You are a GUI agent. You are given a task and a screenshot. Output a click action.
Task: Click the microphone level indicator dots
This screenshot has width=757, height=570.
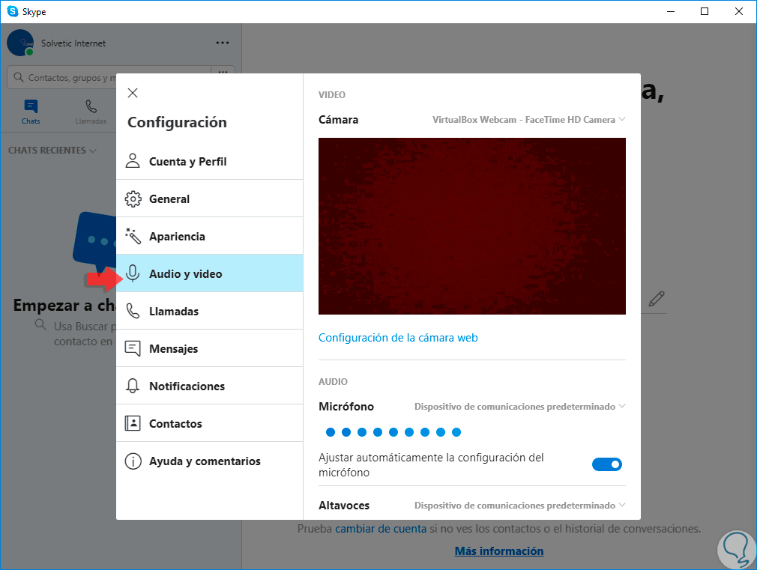[x=393, y=432]
